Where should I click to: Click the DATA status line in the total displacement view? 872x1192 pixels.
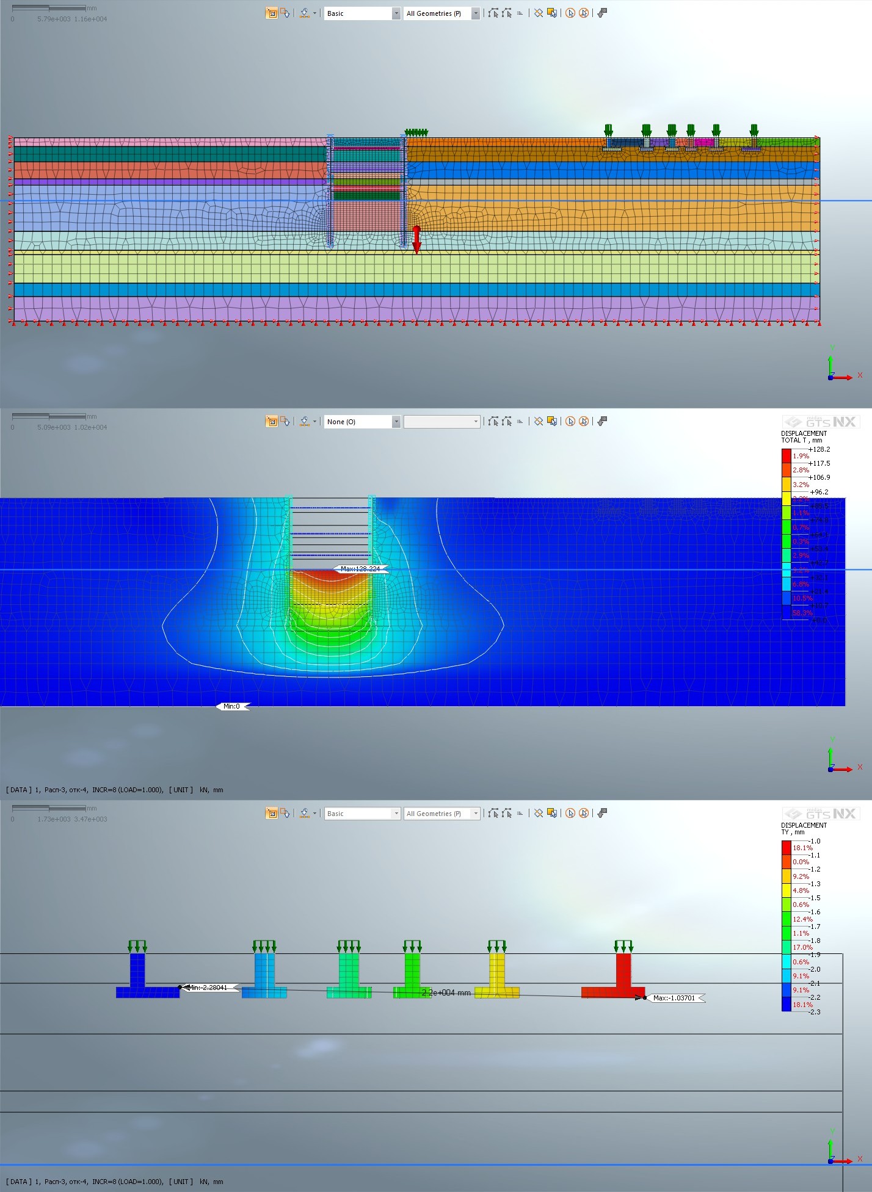115,790
